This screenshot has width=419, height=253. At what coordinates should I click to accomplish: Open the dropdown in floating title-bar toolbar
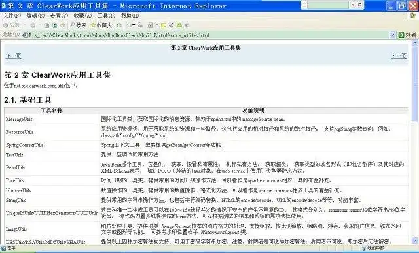coord(354,5)
